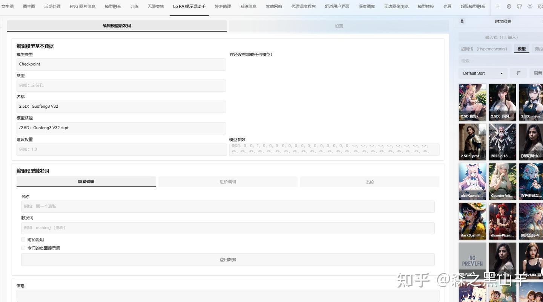Screen dimensions: 543x302
Task: Open the 代理调度程序 tab
Action: point(304,6)
